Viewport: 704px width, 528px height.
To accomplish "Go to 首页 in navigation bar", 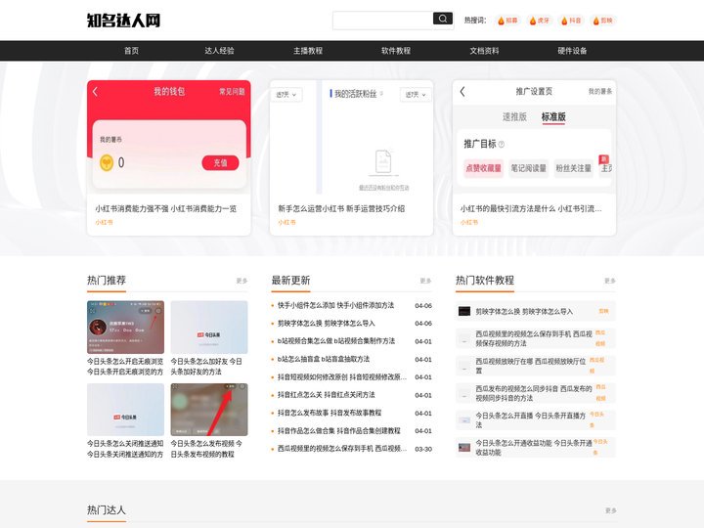I will [131, 51].
